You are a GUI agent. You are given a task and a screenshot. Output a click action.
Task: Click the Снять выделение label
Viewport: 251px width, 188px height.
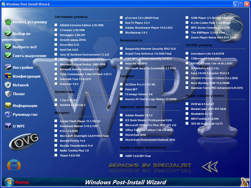[x=30, y=56]
